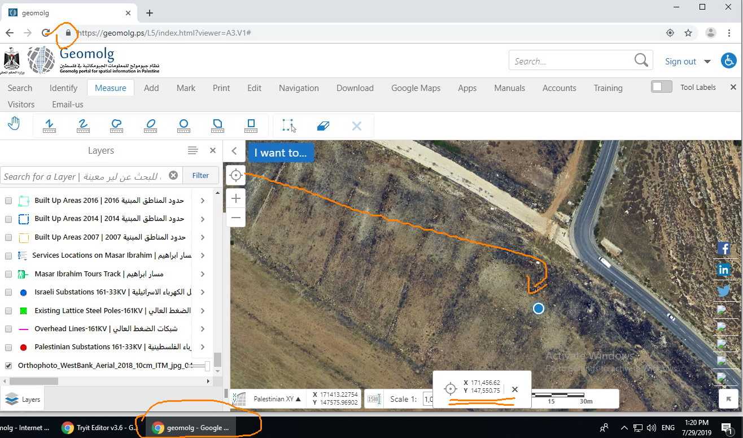Expand Services Locations on Masar Ibrahim options
743x438 pixels.
pos(203,255)
